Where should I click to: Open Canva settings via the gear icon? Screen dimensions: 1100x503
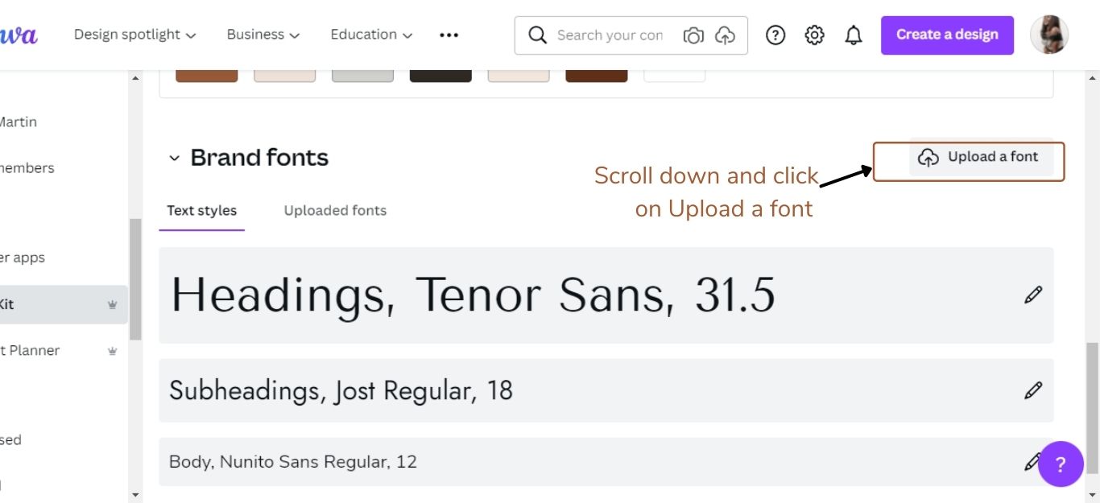tap(814, 35)
